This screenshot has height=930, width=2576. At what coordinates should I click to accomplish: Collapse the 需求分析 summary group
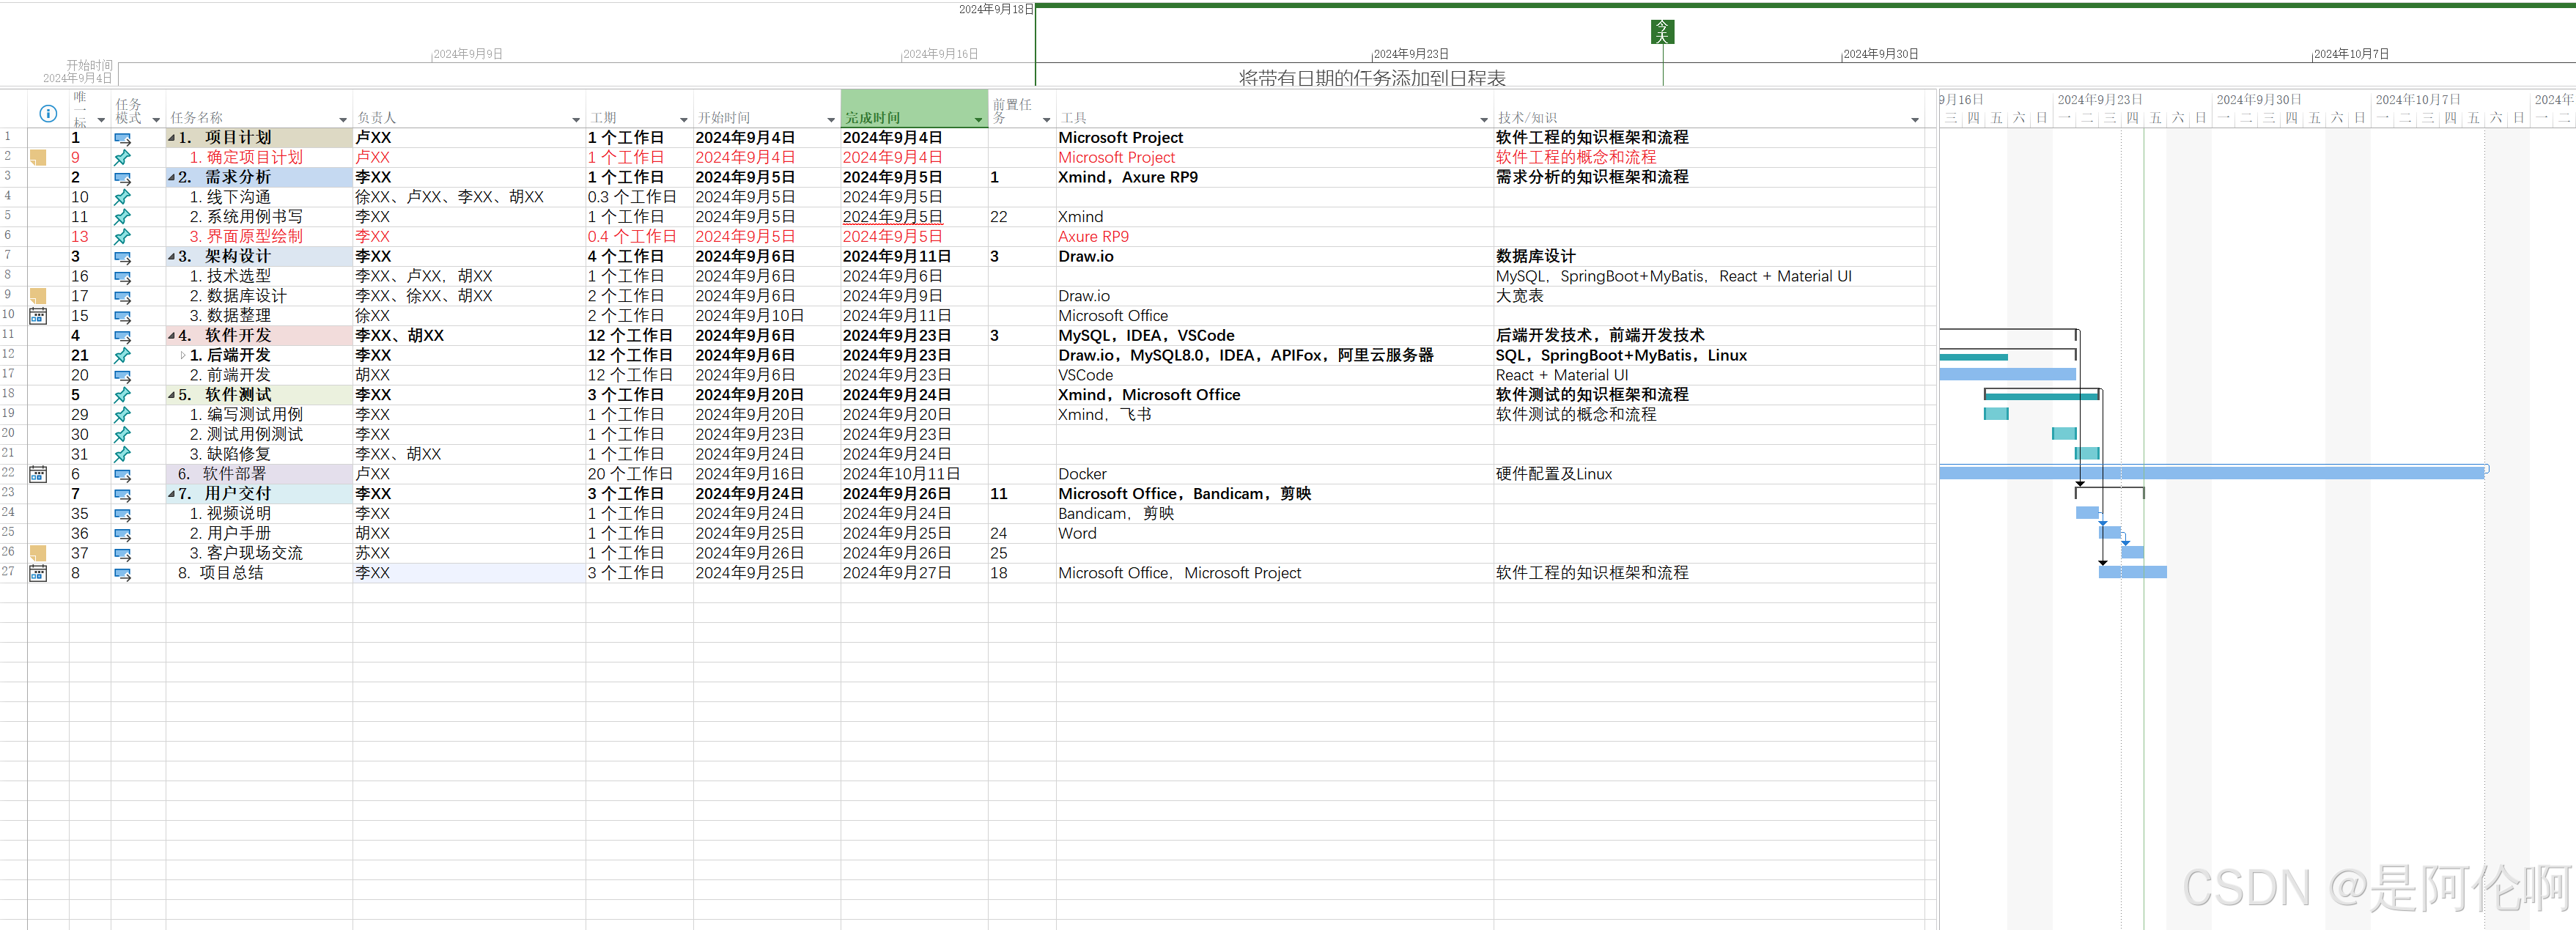[x=171, y=178]
